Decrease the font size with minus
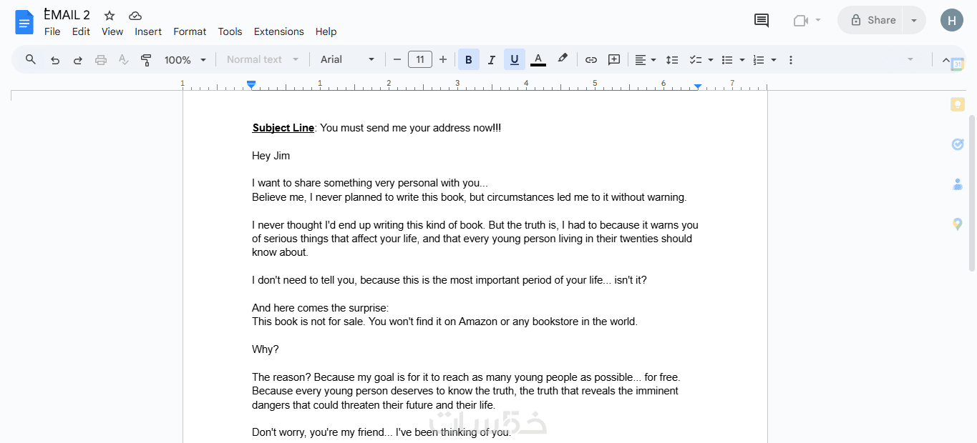977x443 pixels. [x=397, y=60]
